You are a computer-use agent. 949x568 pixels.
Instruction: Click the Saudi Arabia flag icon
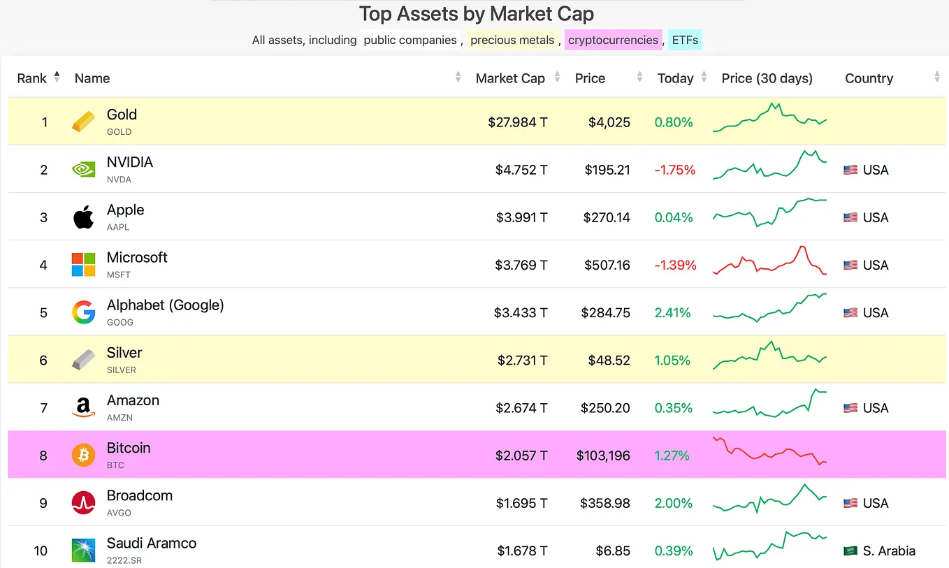click(850, 551)
